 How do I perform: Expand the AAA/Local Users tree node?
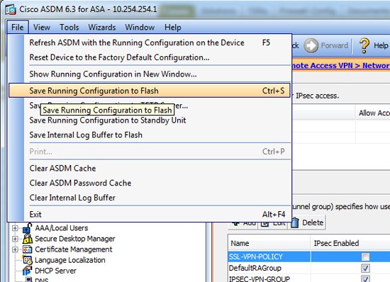[15, 228]
